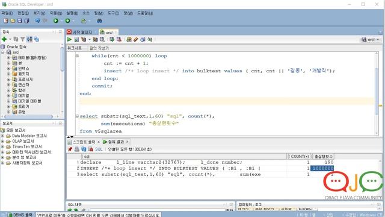Click the sql column header in results
Screen dimensions: 385x217
coord(183,157)
